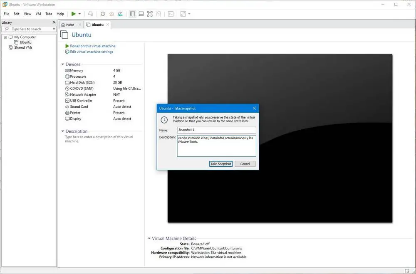Select My Computer in Library
The width and height of the screenshot is (416, 274).
point(25,37)
